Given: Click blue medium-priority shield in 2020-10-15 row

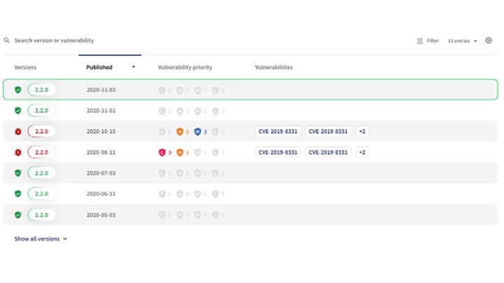Looking at the screenshot, I should tap(197, 132).
